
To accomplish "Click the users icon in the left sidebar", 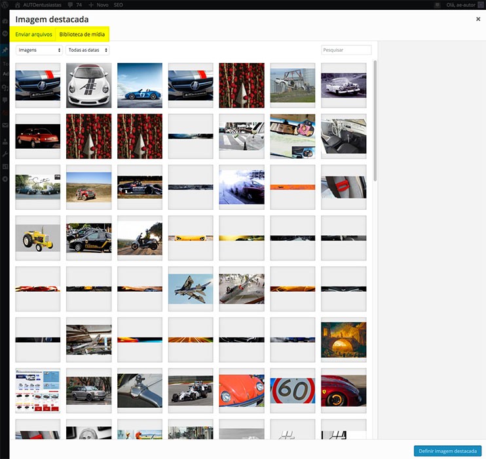I will 5,141.
